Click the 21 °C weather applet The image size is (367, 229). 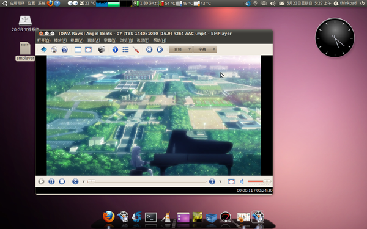87,3
